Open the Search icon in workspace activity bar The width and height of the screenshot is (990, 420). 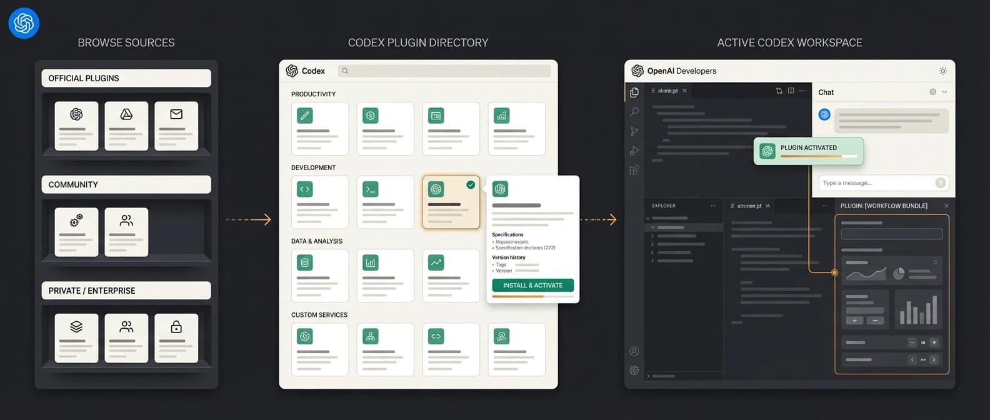point(634,112)
